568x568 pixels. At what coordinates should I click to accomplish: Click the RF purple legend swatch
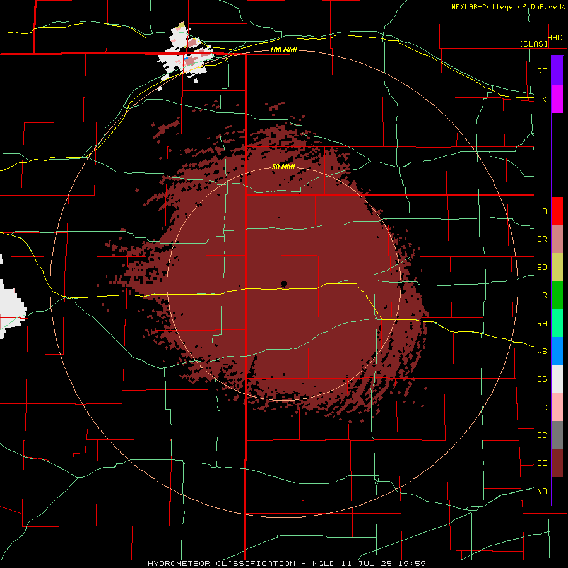coord(557,71)
